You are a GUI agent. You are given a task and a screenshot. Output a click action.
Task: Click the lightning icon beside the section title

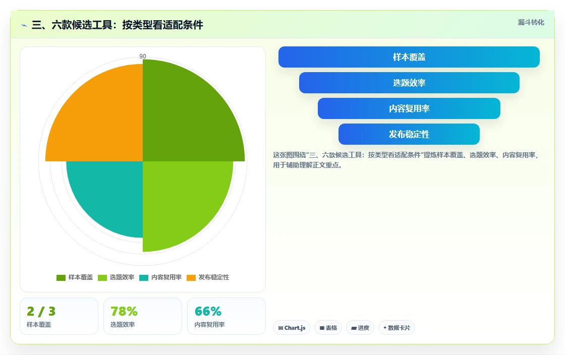pos(24,25)
